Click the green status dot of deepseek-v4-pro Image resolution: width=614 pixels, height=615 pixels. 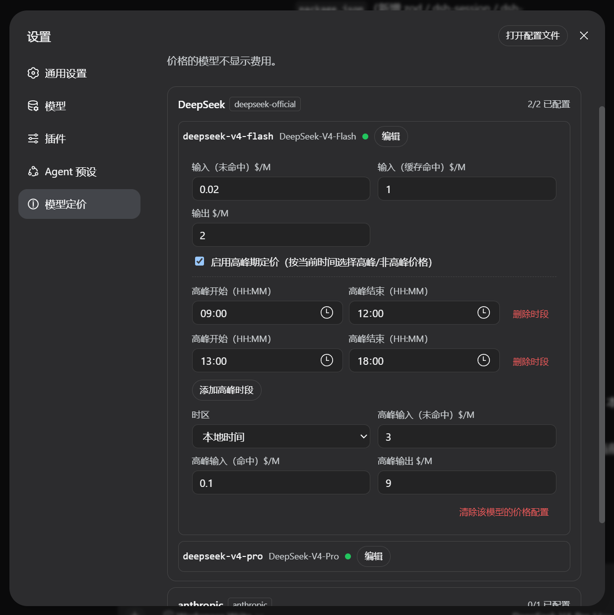(x=348, y=556)
